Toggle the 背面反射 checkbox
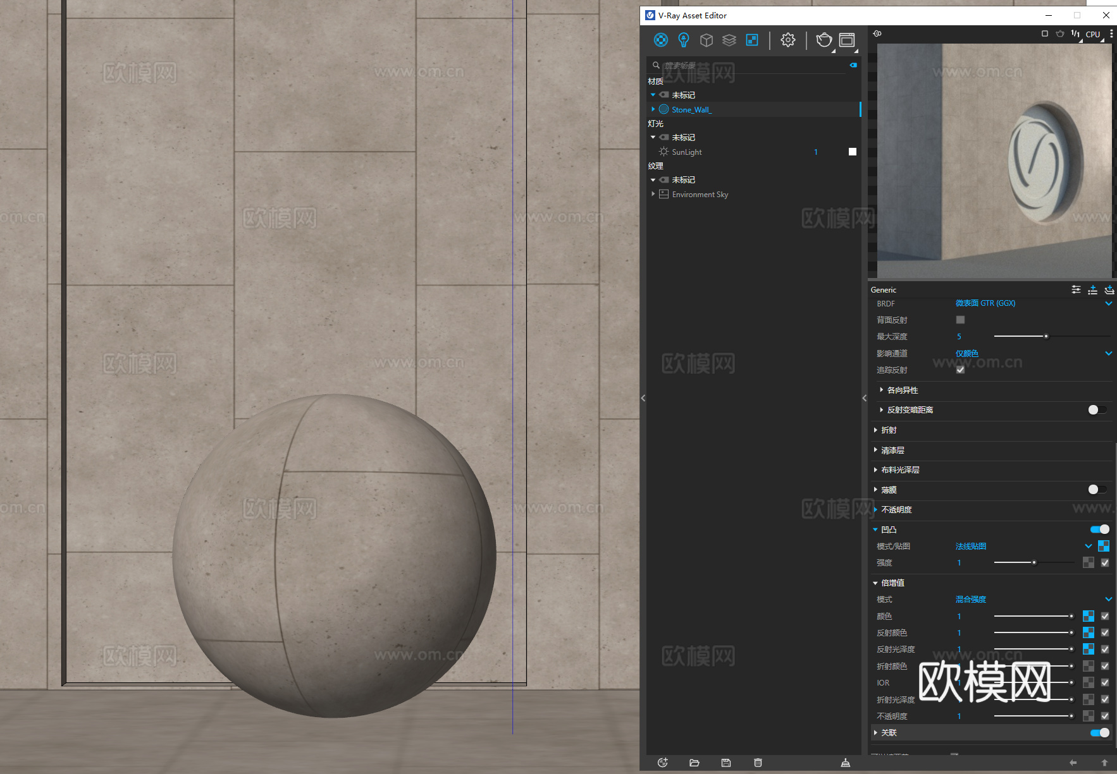The image size is (1117, 774). click(960, 320)
